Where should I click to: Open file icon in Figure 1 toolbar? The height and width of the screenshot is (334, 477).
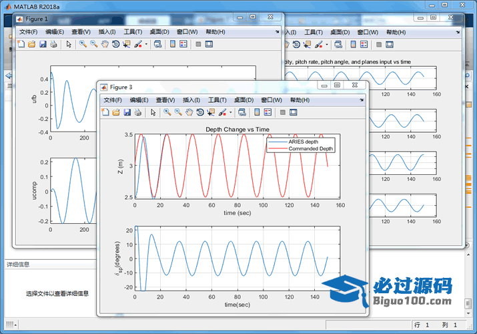[31, 44]
